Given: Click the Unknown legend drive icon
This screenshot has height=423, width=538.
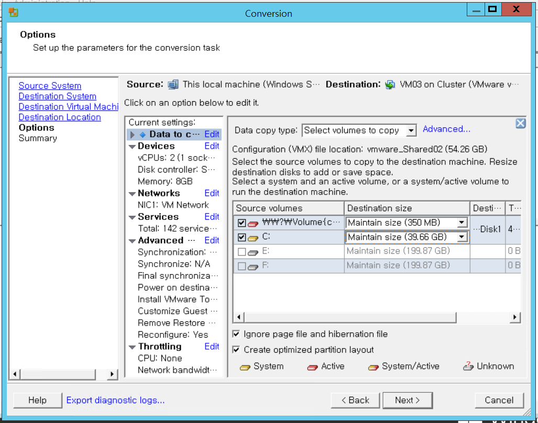Looking at the screenshot, I should point(468,366).
